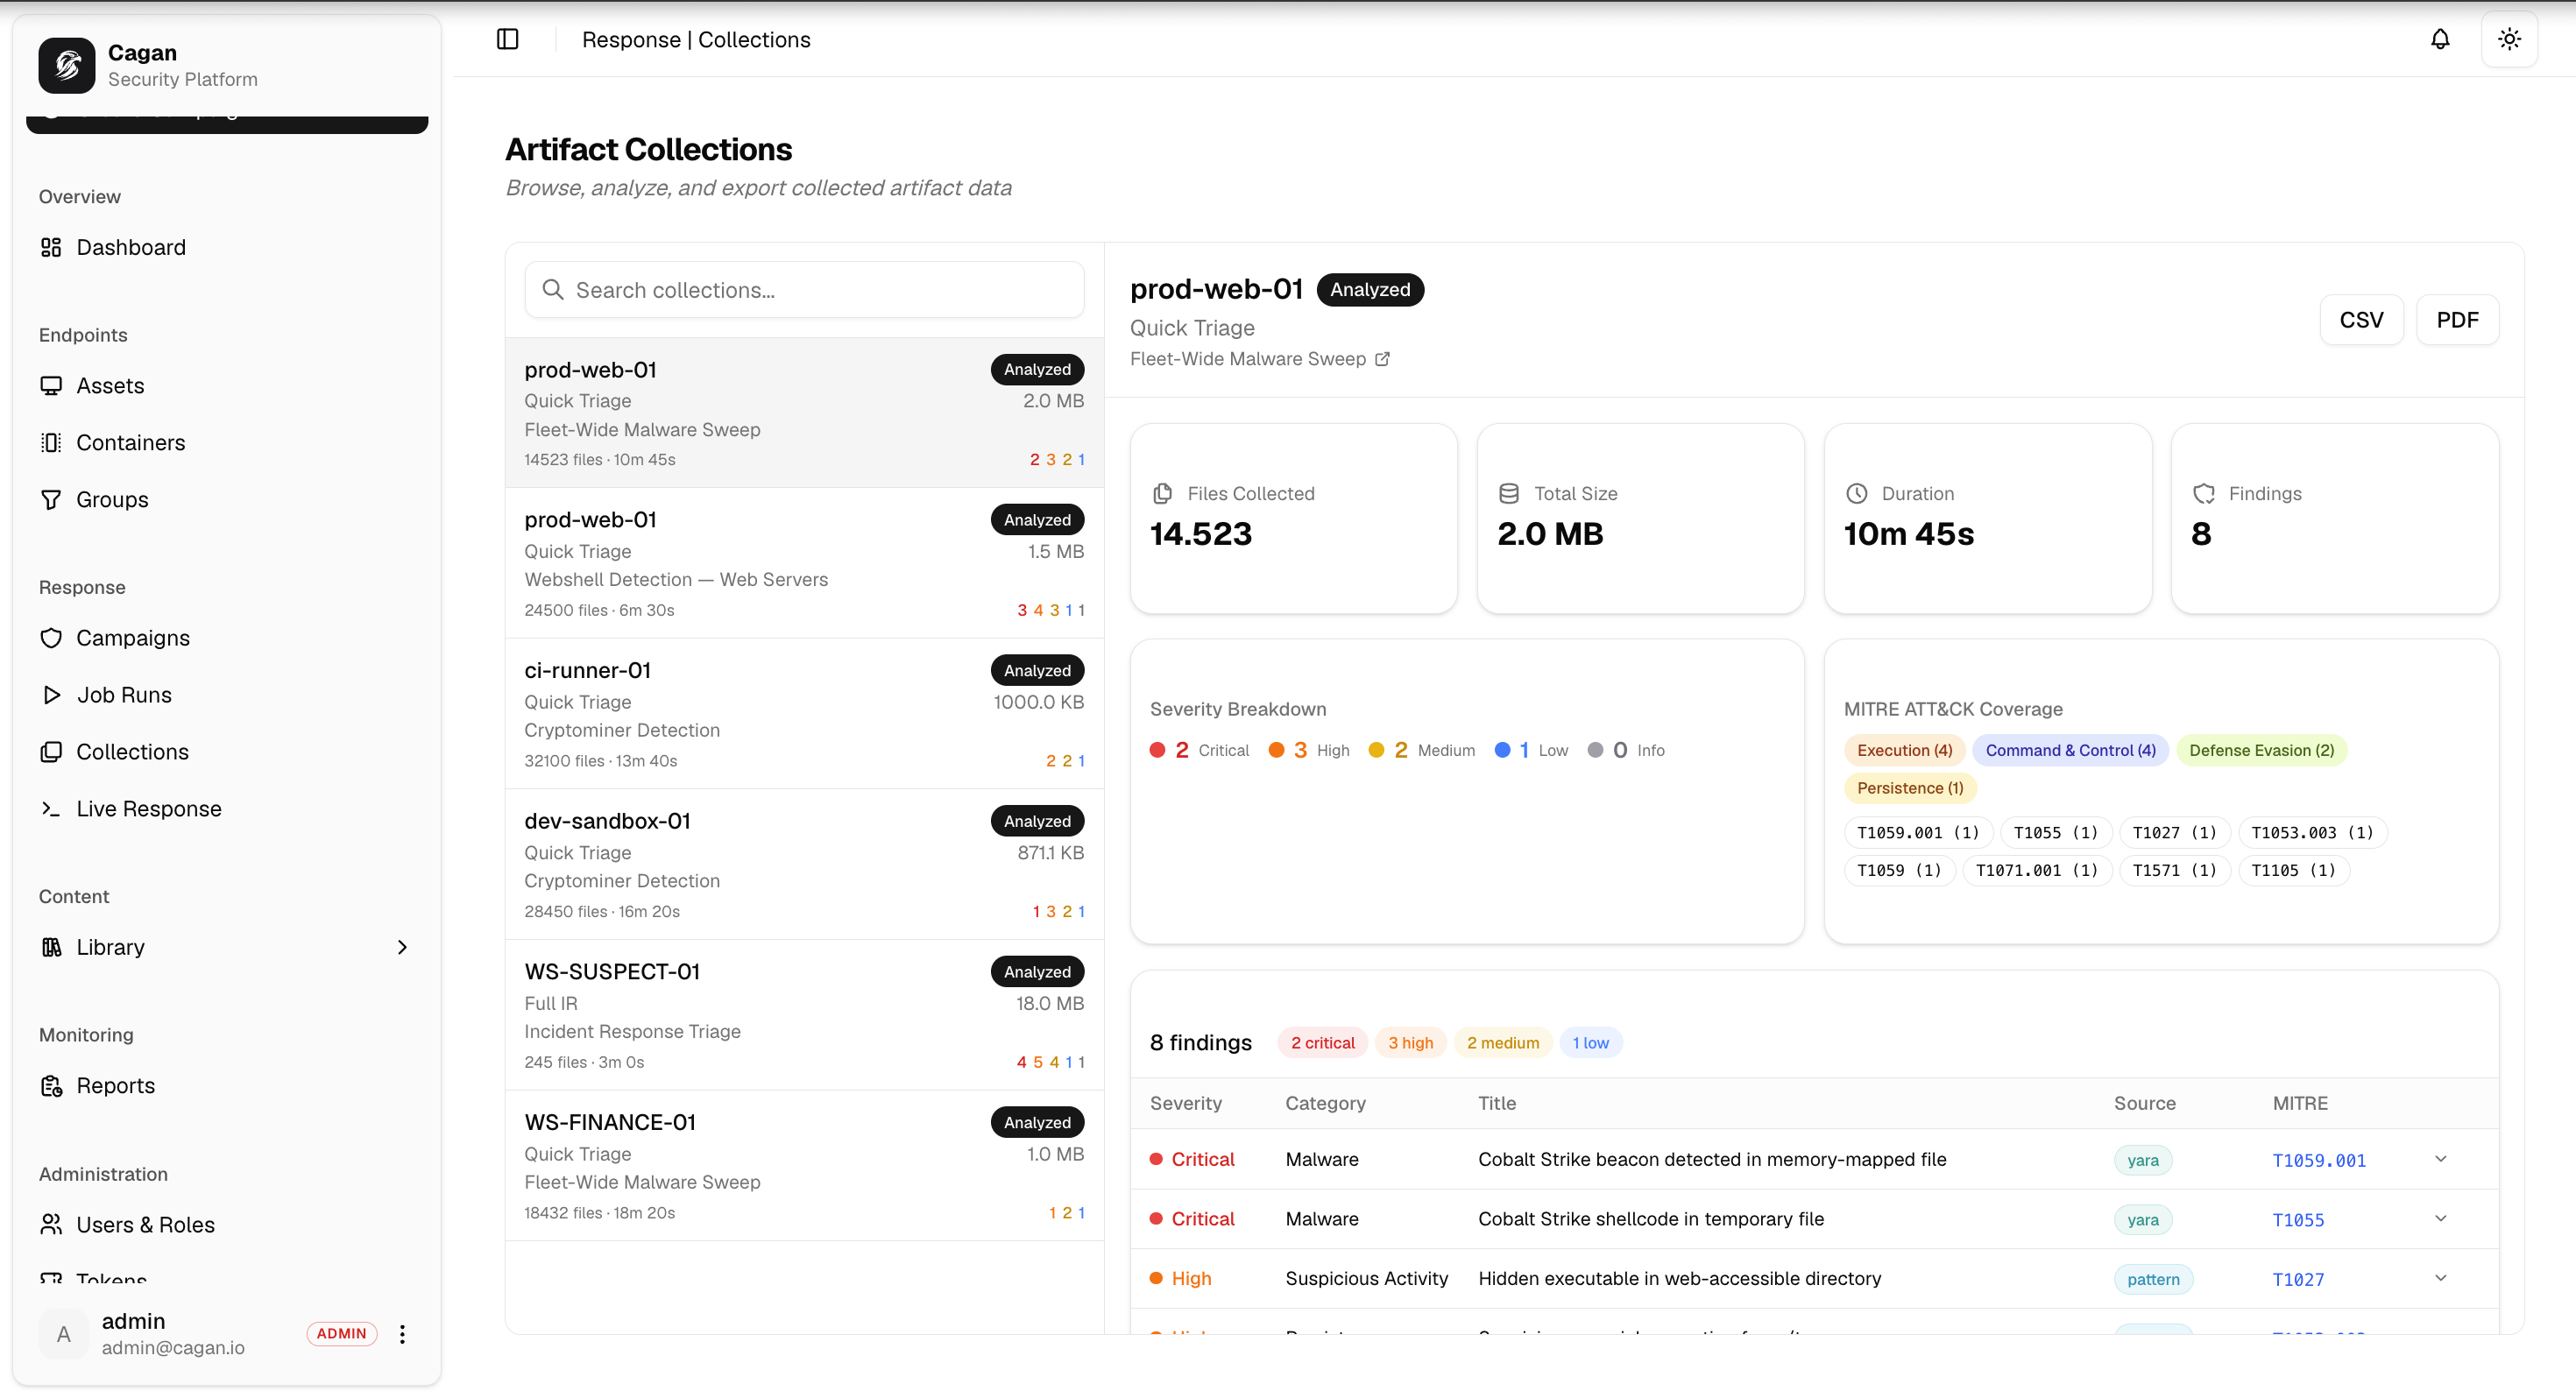Image resolution: width=2576 pixels, height=1398 pixels.
Task: Collapse the sidebar using the panel icon
Action: 508,39
